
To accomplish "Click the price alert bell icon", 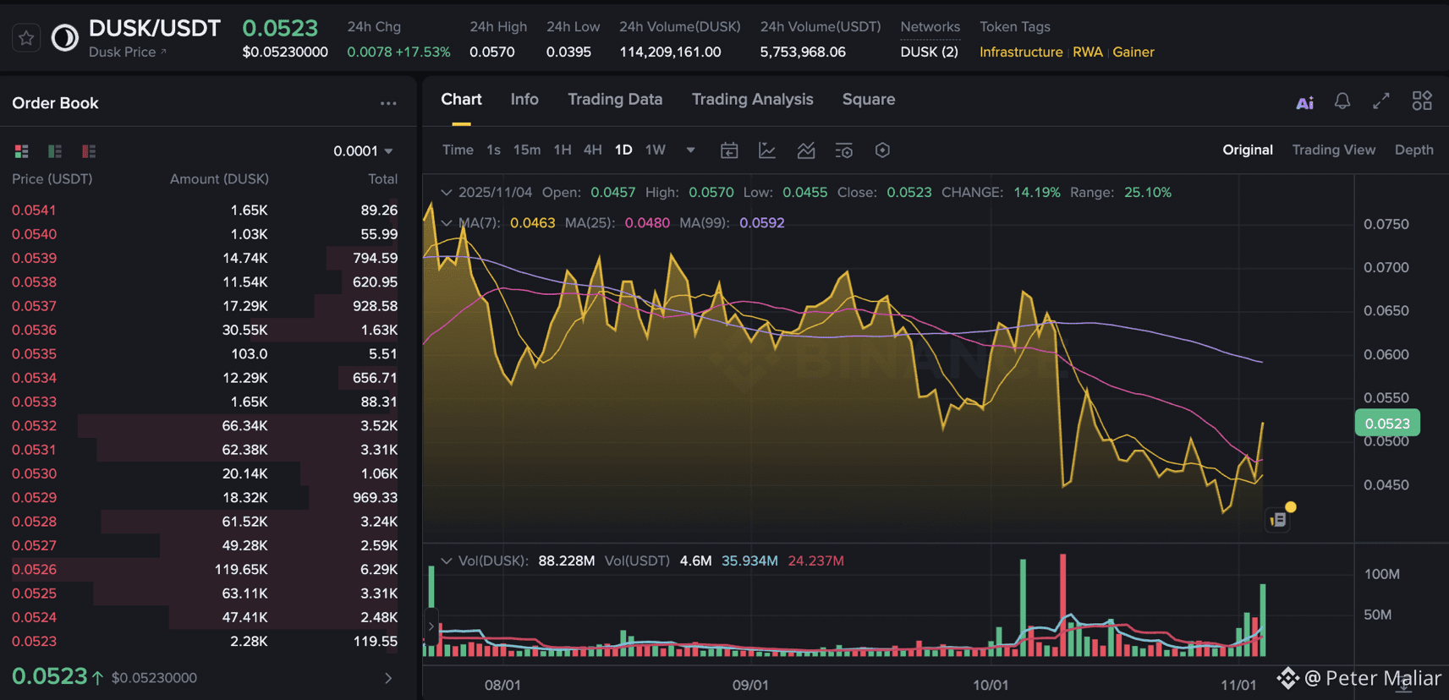I will pos(1342,101).
